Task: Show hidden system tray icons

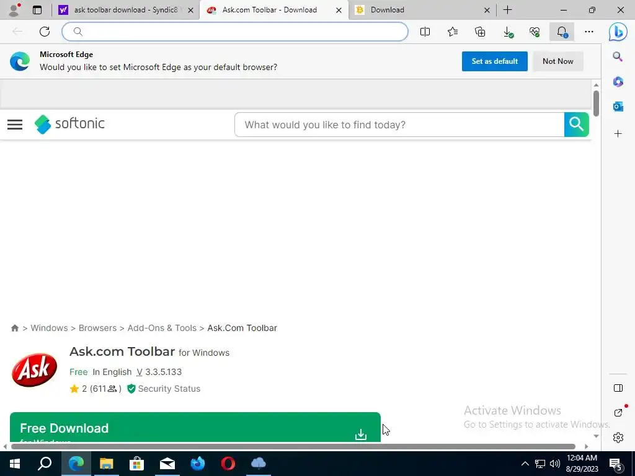Action: (x=525, y=464)
